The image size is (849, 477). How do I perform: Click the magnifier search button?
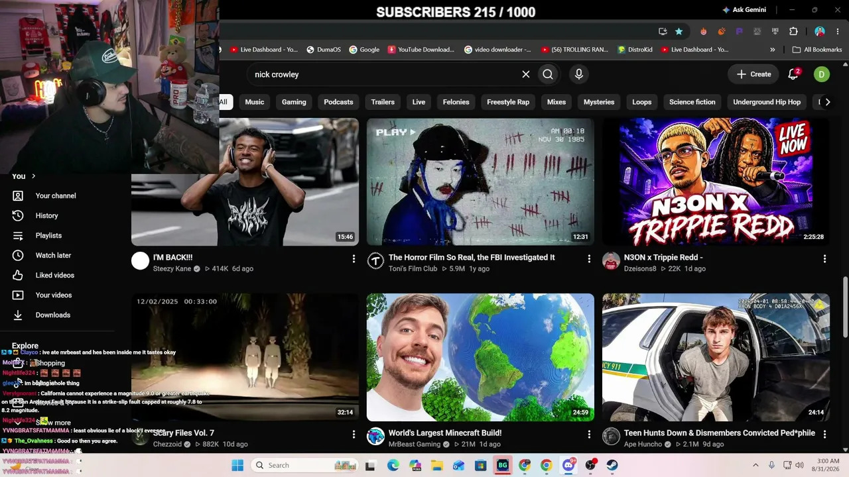pos(548,74)
